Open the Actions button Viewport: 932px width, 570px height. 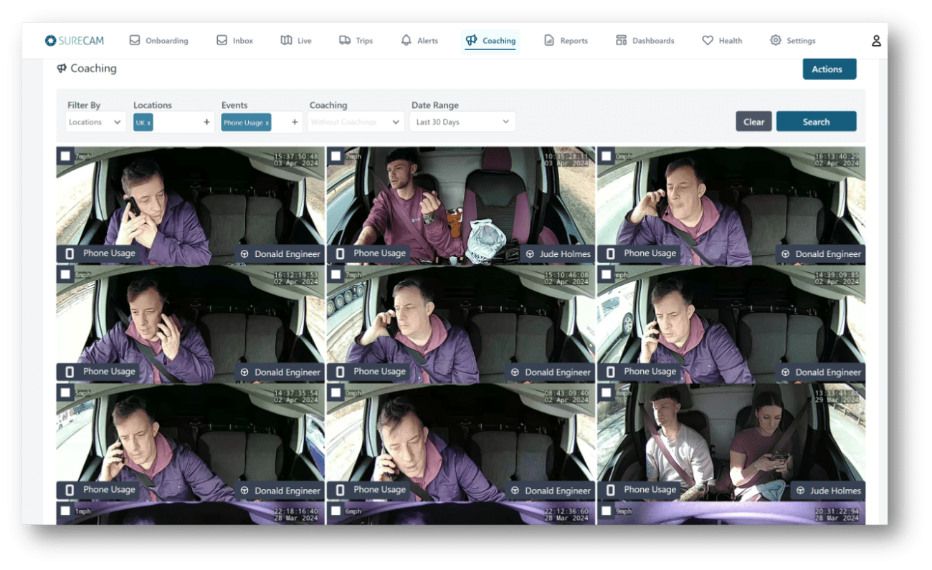click(829, 69)
